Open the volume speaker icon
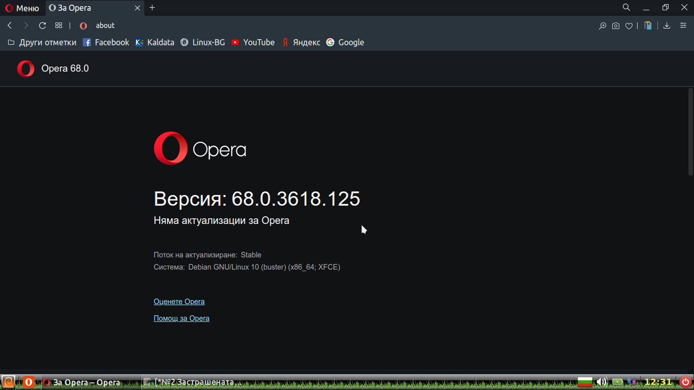Screen dimensions: 694x390 pos(601,382)
